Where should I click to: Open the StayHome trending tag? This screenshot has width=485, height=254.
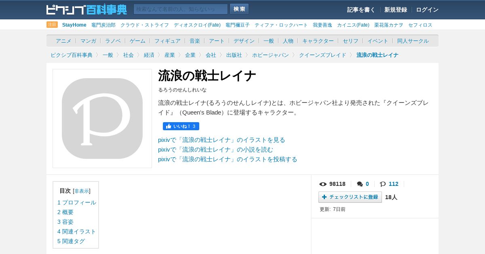[74, 25]
